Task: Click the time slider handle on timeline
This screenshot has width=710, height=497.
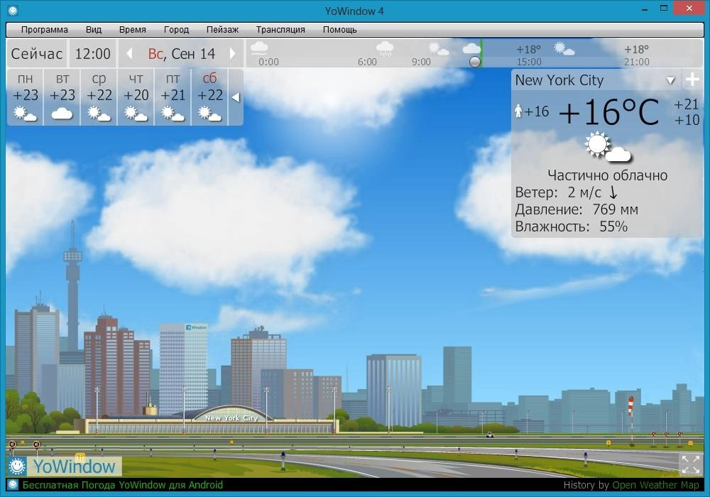Action: (x=474, y=62)
